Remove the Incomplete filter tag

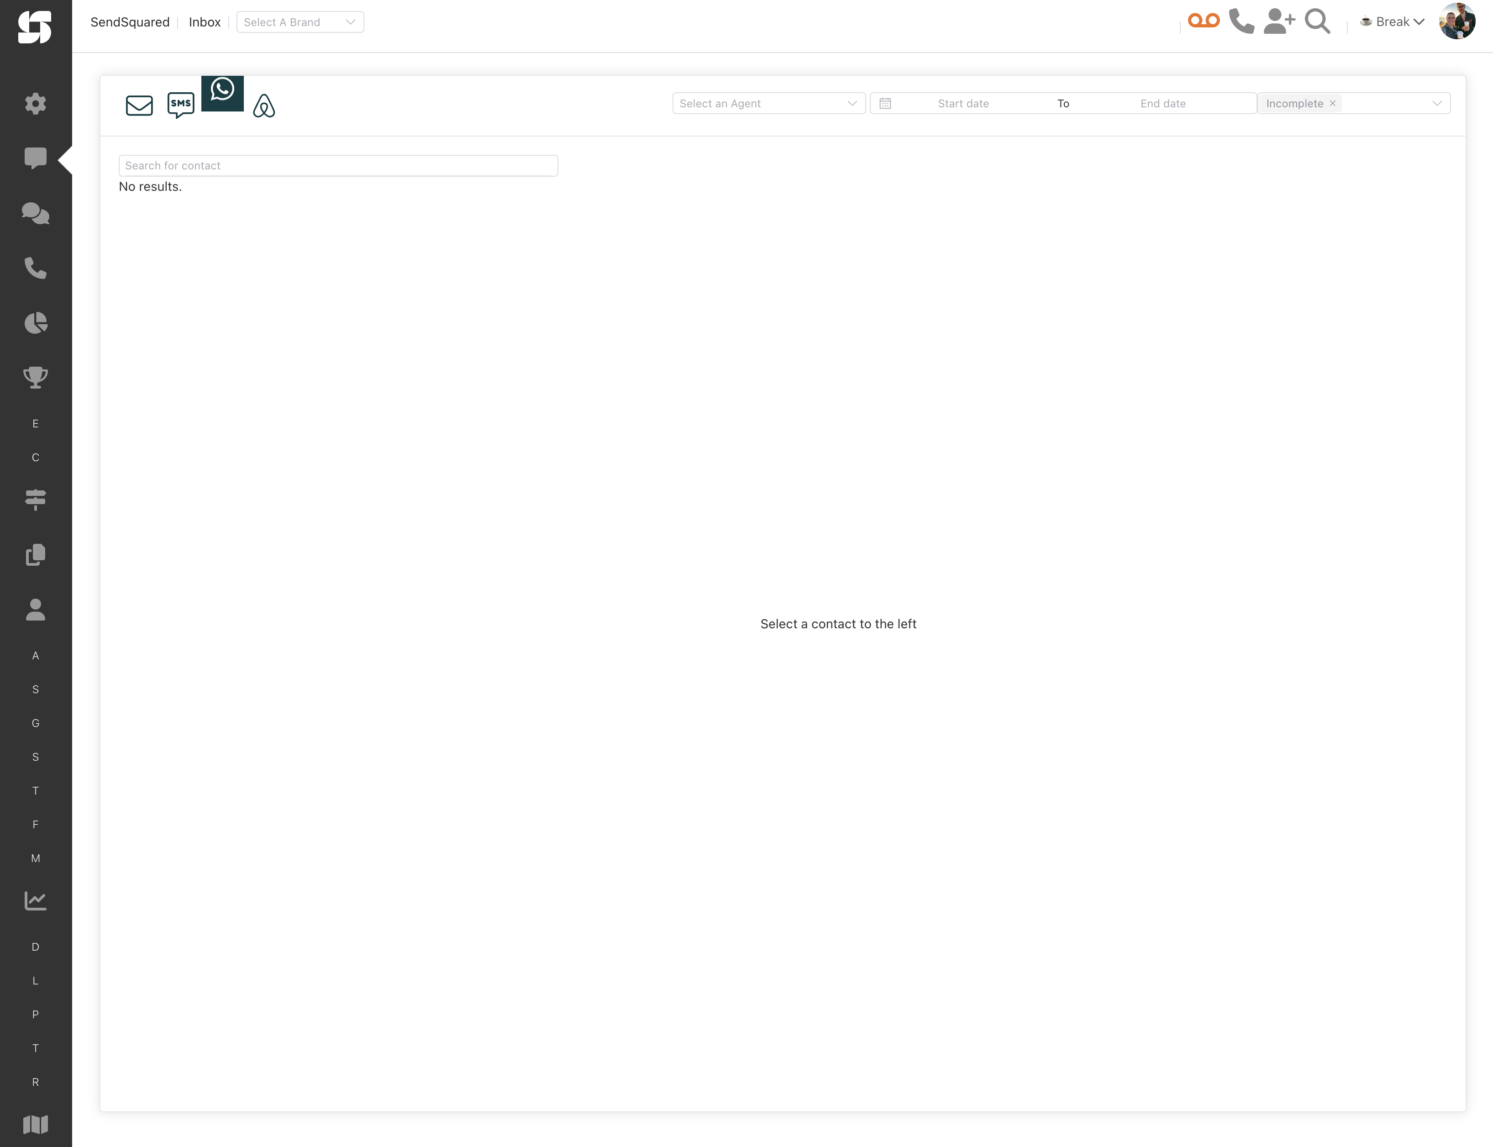pyautogui.click(x=1333, y=103)
